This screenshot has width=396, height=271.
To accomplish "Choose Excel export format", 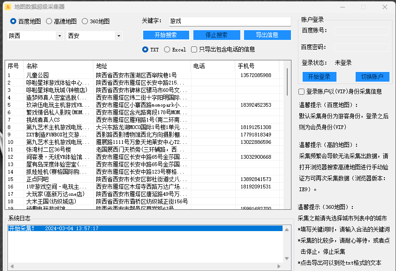I will click(167, 49).
